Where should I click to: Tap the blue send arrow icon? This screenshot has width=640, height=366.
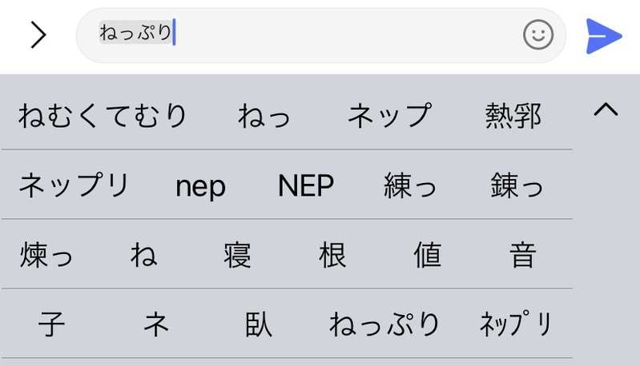click(603, 36)
